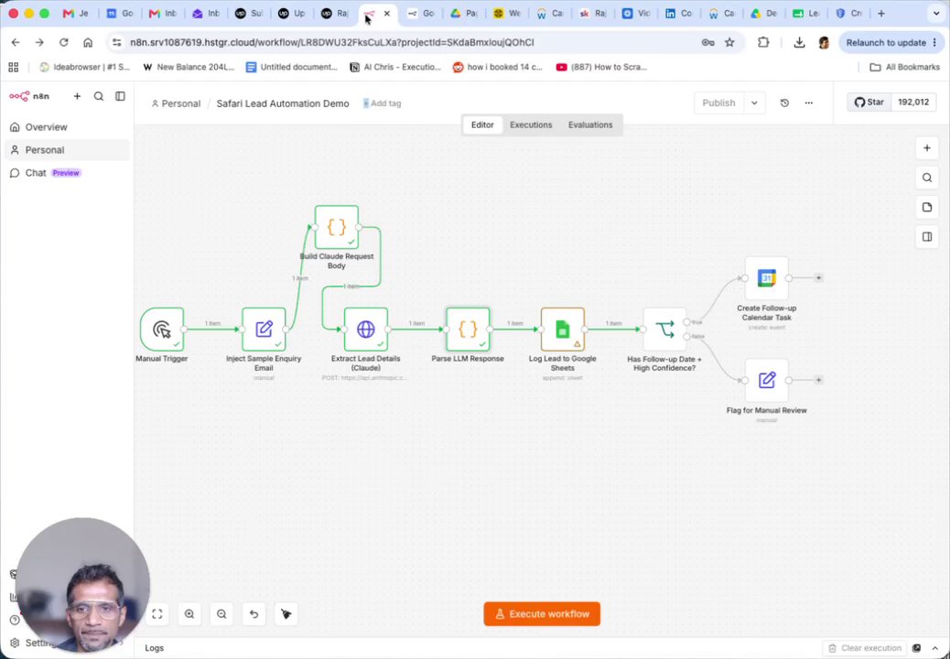Reload the browser page
The image size is (950, 659).
point(64,42)
